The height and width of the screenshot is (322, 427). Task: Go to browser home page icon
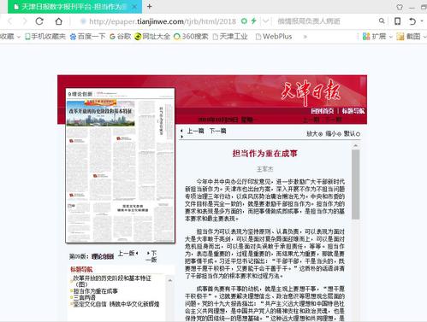pos(58,21)
